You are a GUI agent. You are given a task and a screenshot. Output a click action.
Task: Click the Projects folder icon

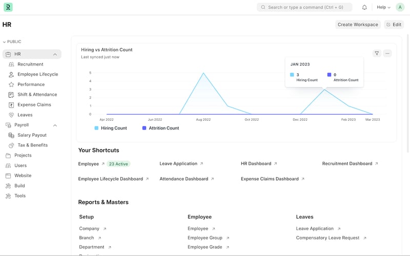tap(8, 156)
